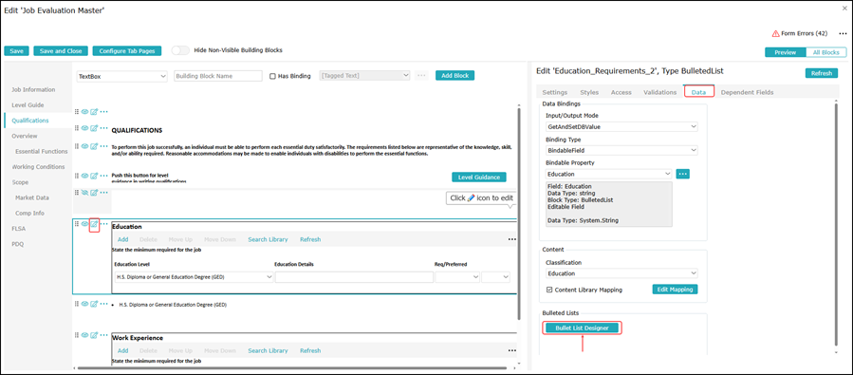The width and height of the screenshot is (853, 375).
Task: Click drag handle of 'To perform this job' block
Action: pyautogui.click(x=77, y=146)
